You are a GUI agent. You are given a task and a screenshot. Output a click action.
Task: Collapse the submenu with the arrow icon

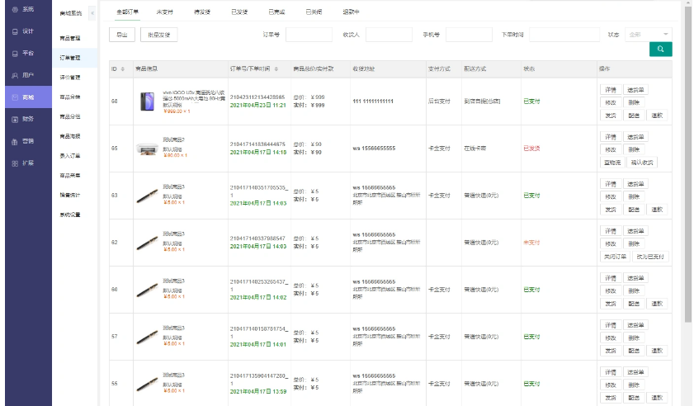[91, 13]
